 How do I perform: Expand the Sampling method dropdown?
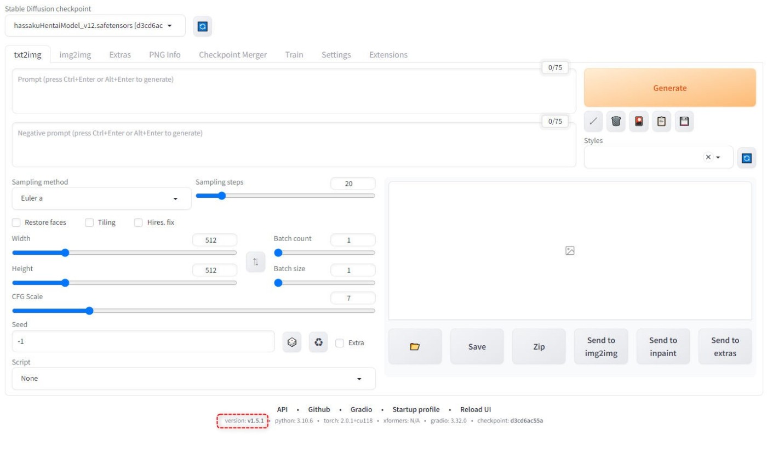[x=101, y=198]
